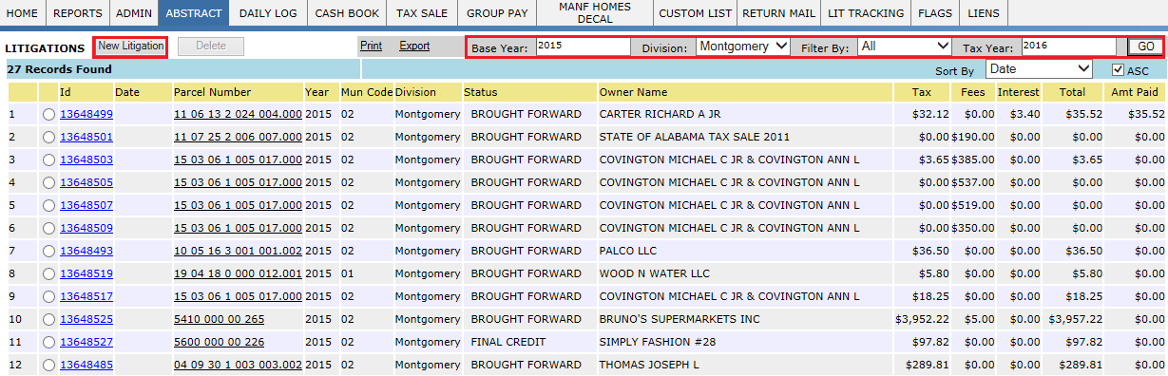
Task: Select radio button for record 13648525
Action: pos(49,320)
